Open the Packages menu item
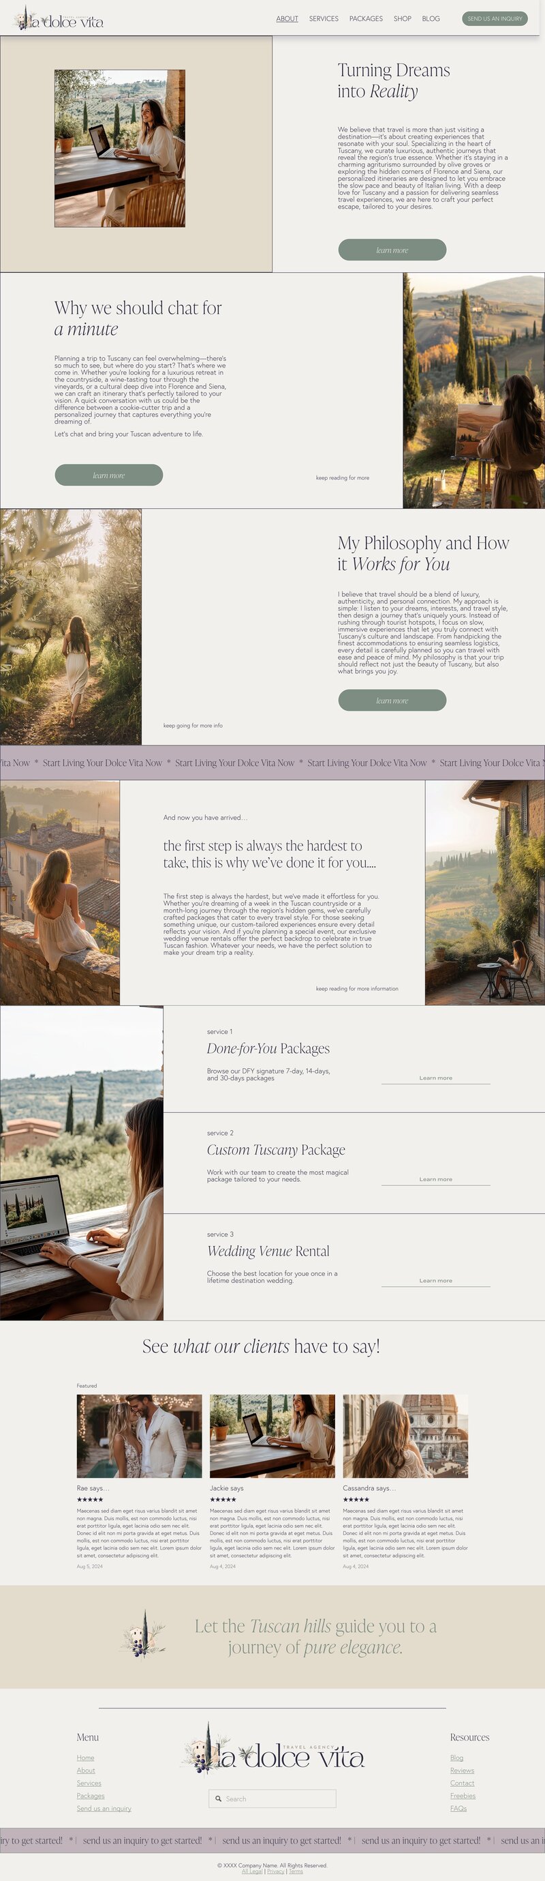The width and height of the screenshot is (545, 1881). click(x=366, y=18)
